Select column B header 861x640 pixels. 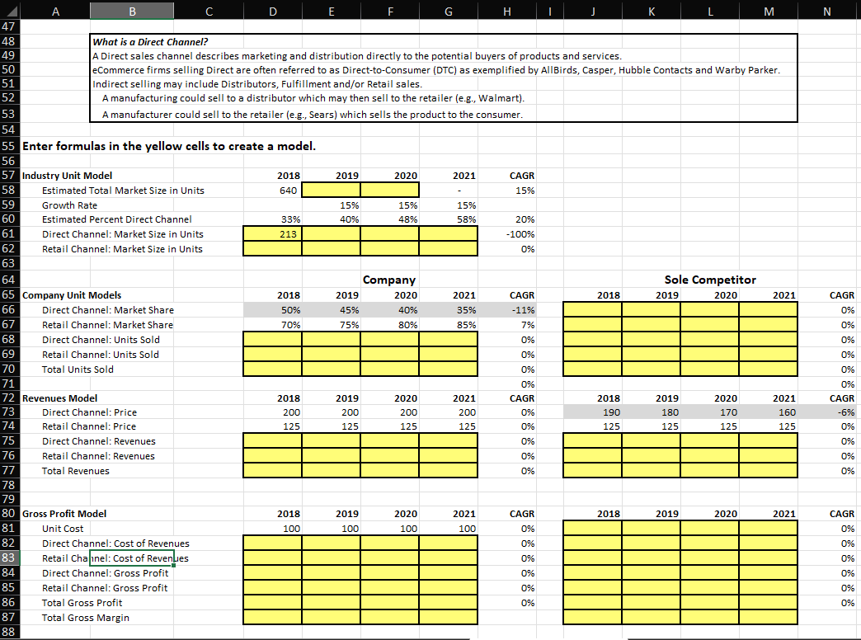132,12
